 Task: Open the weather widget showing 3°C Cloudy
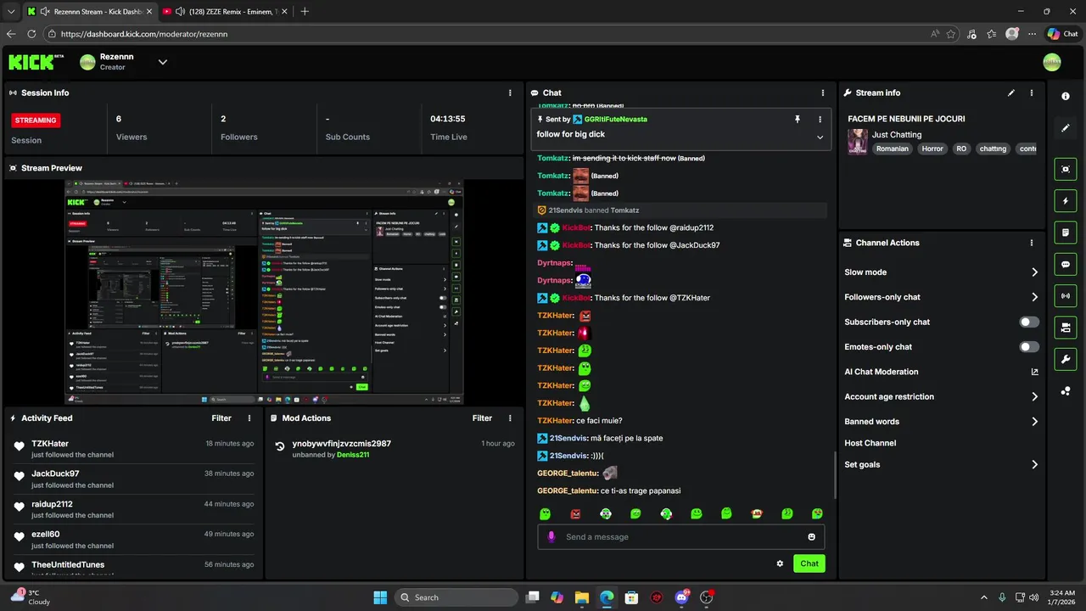point(31,597)
